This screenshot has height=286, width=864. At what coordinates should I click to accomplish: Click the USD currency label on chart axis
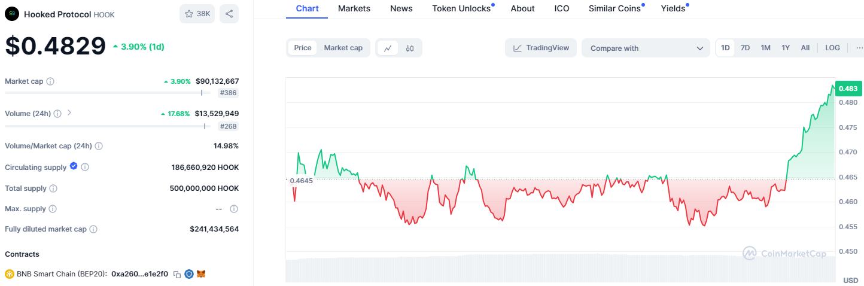(850, 280)
